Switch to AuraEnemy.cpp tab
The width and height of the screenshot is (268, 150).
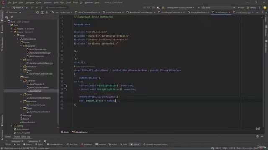coord(243,12)
